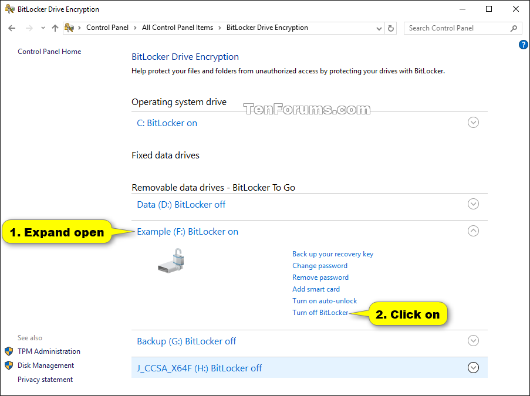Expand J_CCSA_X64F (H:) drive chevron

point(473,368)
